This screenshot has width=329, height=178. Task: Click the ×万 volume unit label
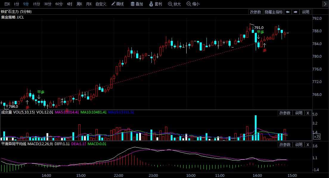coord(316,136)
